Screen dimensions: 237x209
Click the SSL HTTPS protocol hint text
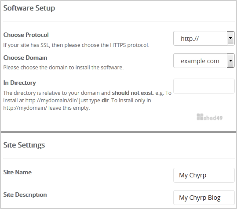[x=76, y=45]
